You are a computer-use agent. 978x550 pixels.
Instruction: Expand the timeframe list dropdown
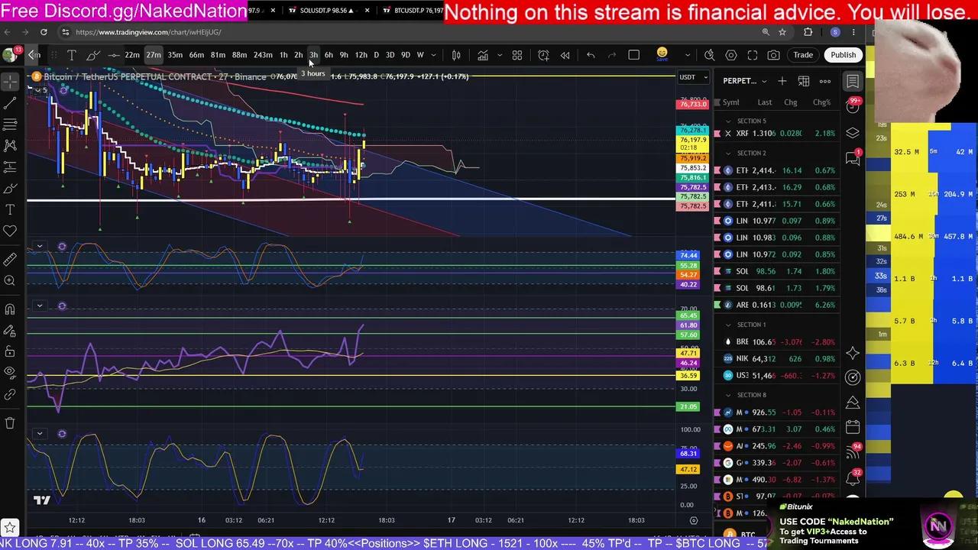[434, 55]
